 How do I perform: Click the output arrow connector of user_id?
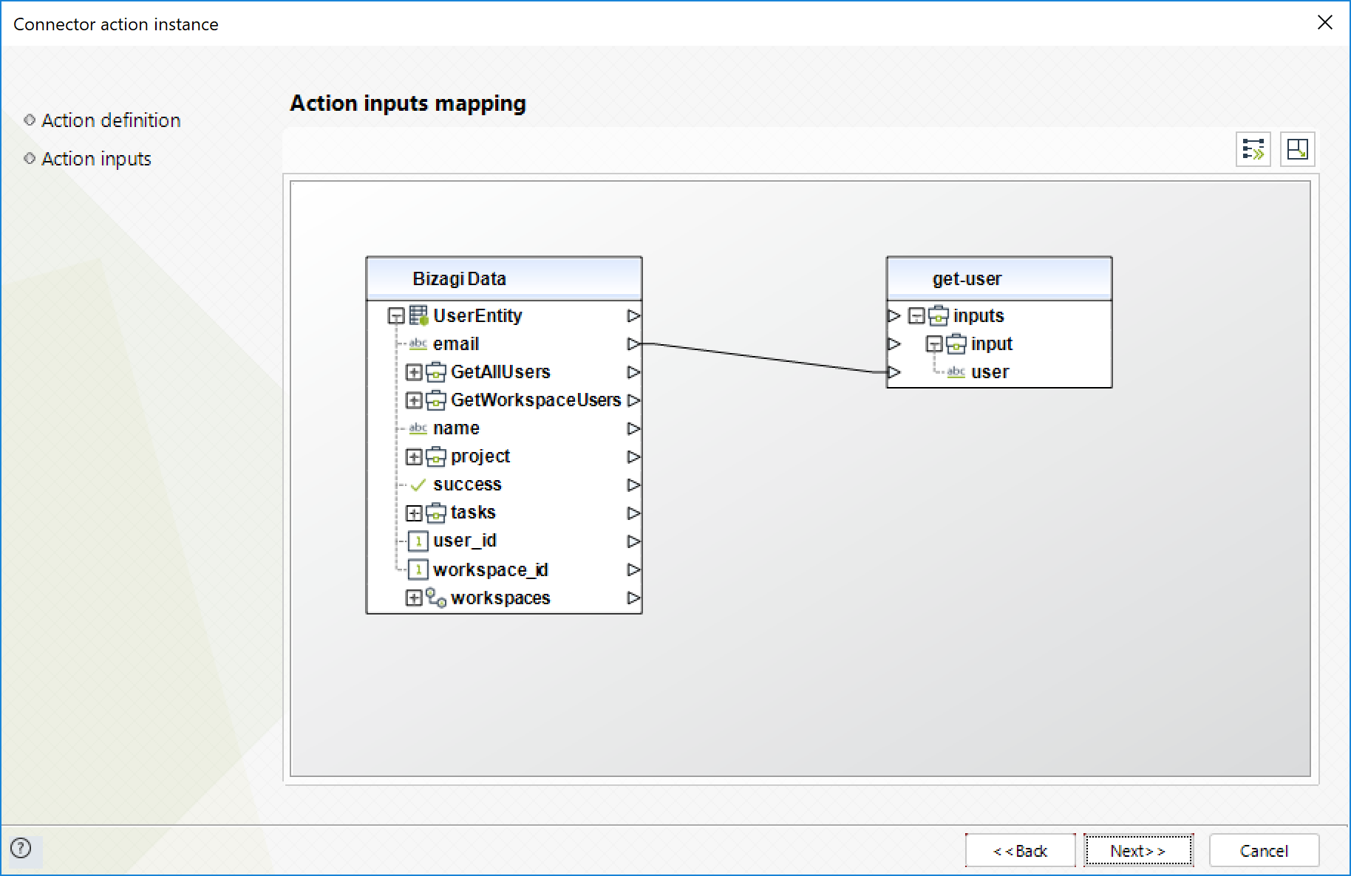point(633,541)
